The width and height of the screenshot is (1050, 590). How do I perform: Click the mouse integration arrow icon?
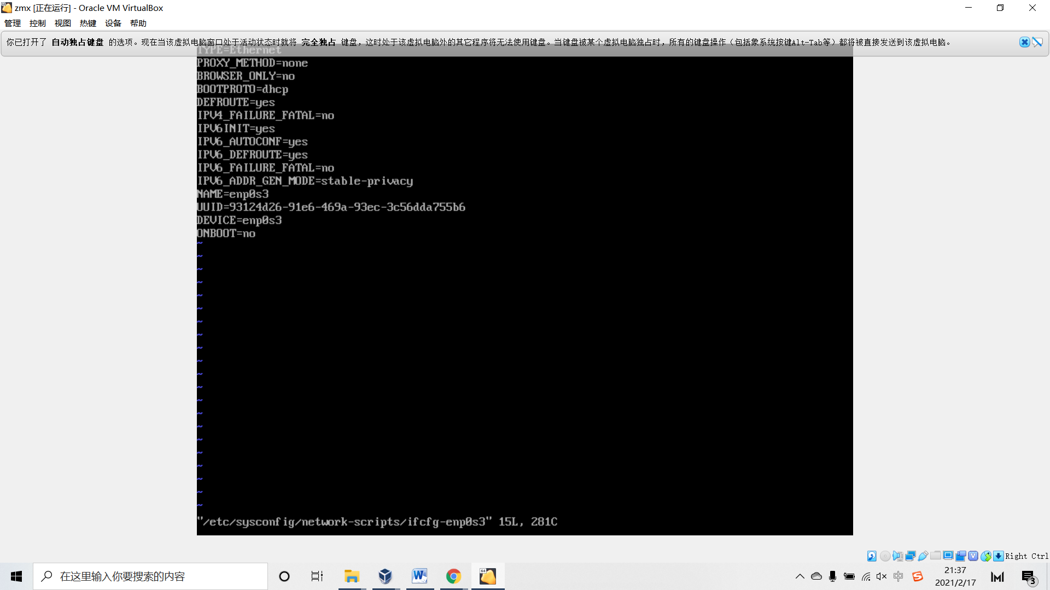[x=986, y=556]
